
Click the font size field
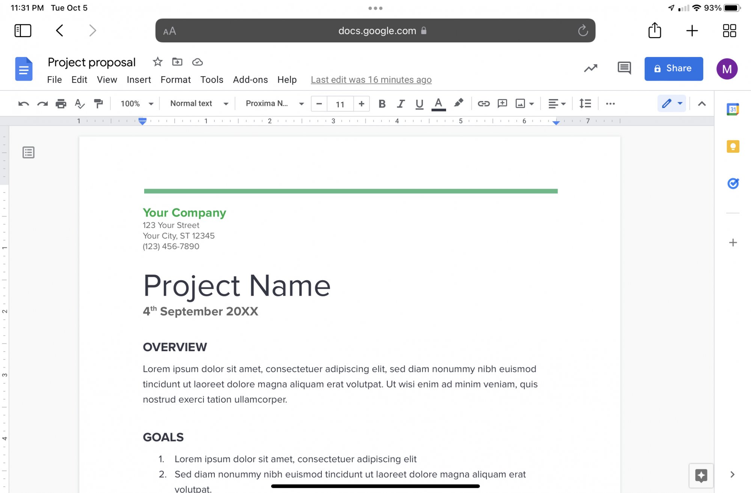coord(340,104)
